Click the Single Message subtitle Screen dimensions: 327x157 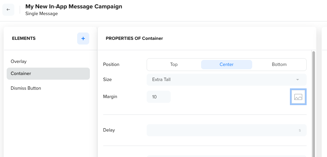click(41, 14)
